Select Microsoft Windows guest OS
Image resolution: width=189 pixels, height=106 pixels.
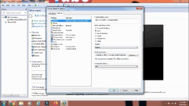point(102,28)
